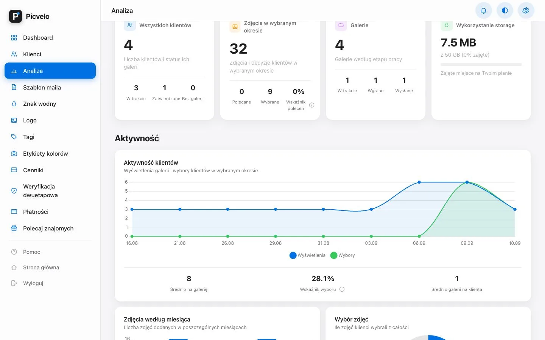Click Dashboard grid icon in sidebar
545x340 pixels.
pyautogui.click(x=14, y=38)
